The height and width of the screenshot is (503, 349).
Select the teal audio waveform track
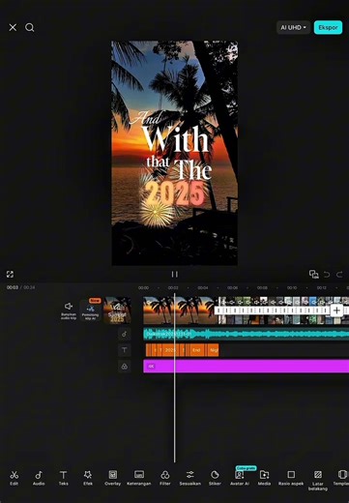[x=247, y=334]
